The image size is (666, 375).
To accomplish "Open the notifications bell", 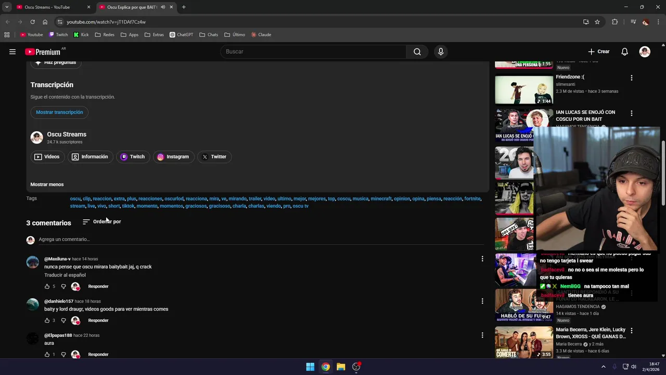I will point(624,52).
